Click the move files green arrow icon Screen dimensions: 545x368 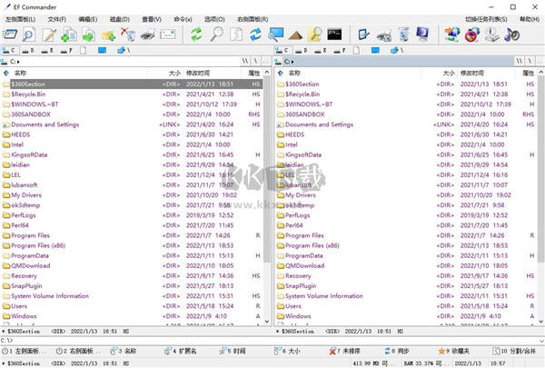coord(89,35)
